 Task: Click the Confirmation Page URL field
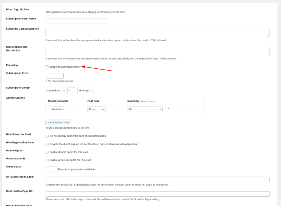coord(158,194)
